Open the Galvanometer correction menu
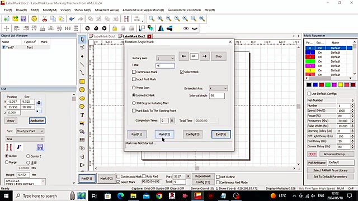This screenshot has width=358, height=201. click(x=184, y=10)
